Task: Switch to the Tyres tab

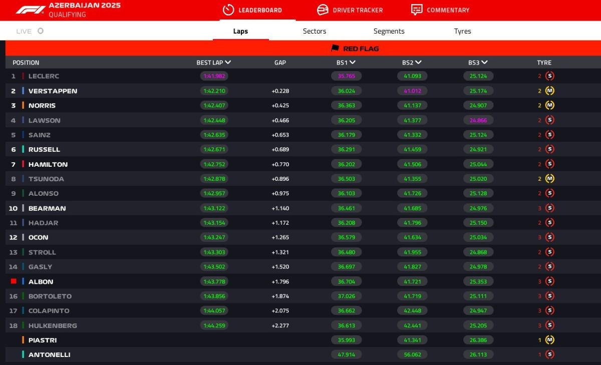Action: pyautogui.click(x=462, y=31)
